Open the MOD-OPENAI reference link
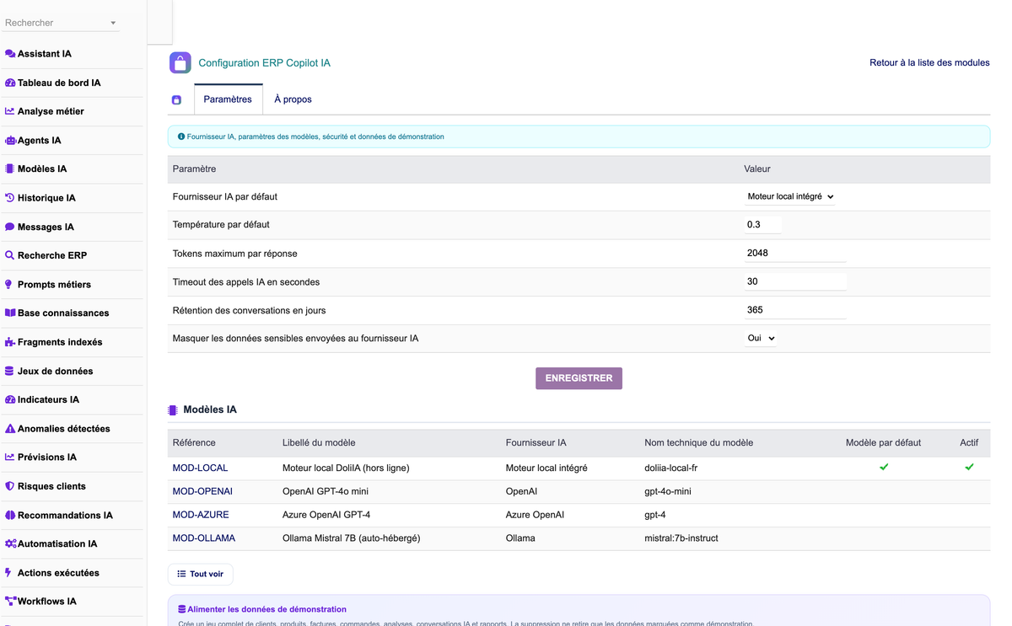This screenshot has width=1012, height=626. pyautogui.click(x=202, y=492)
